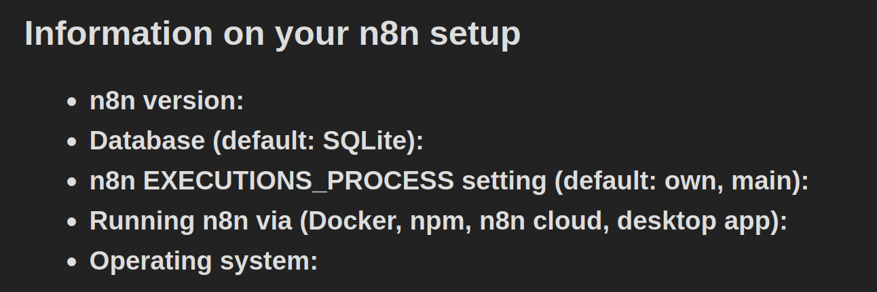Click the "n8n version:" list item
The image size is (877, 292).
click(166, 101)
